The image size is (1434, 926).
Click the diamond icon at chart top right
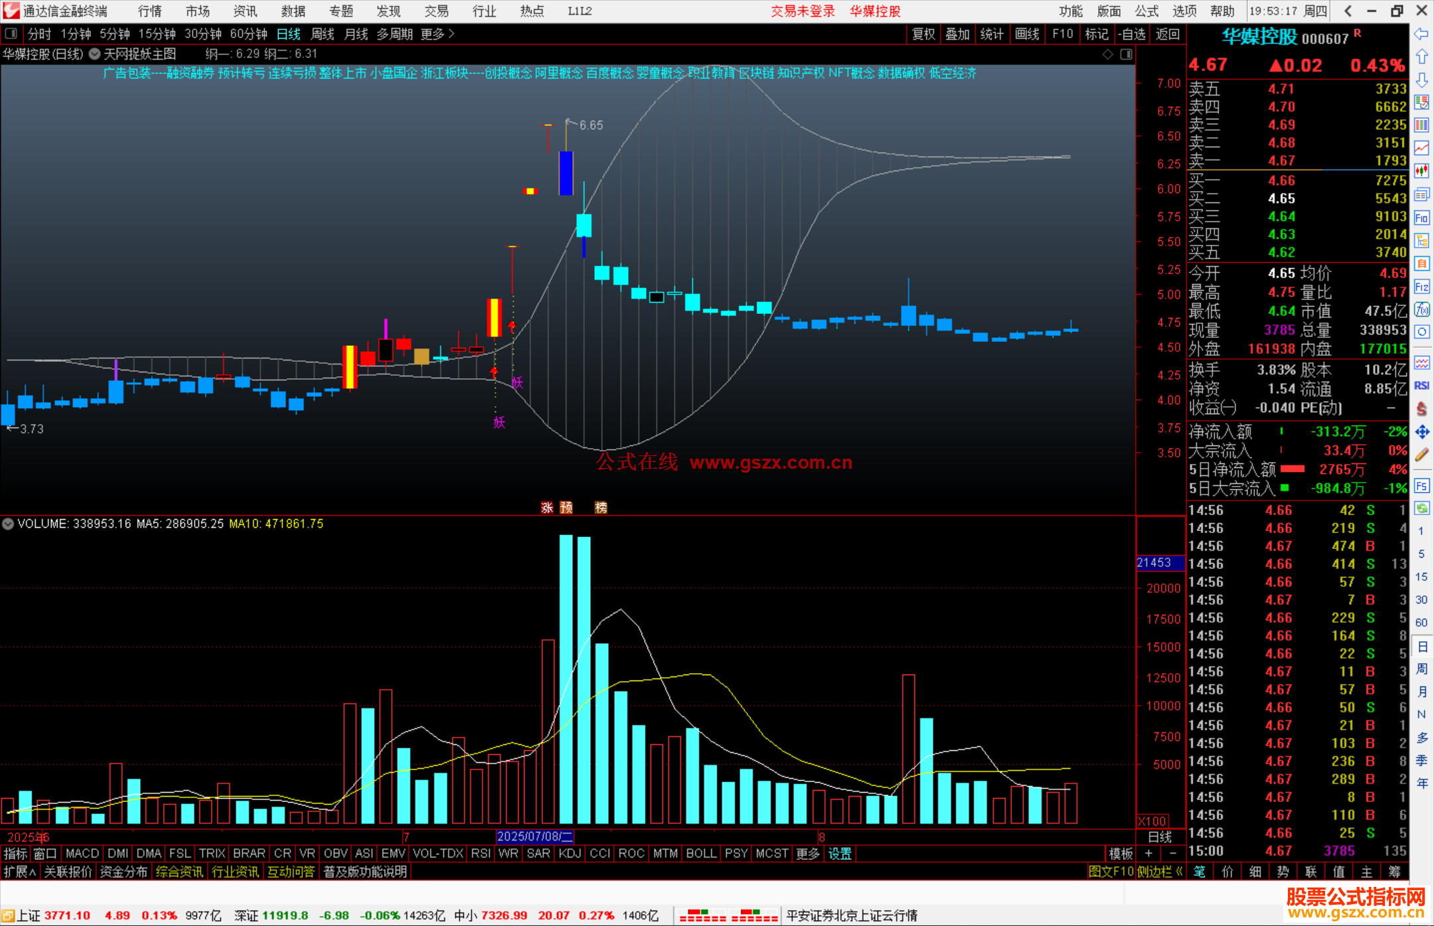click(1107, 54)
